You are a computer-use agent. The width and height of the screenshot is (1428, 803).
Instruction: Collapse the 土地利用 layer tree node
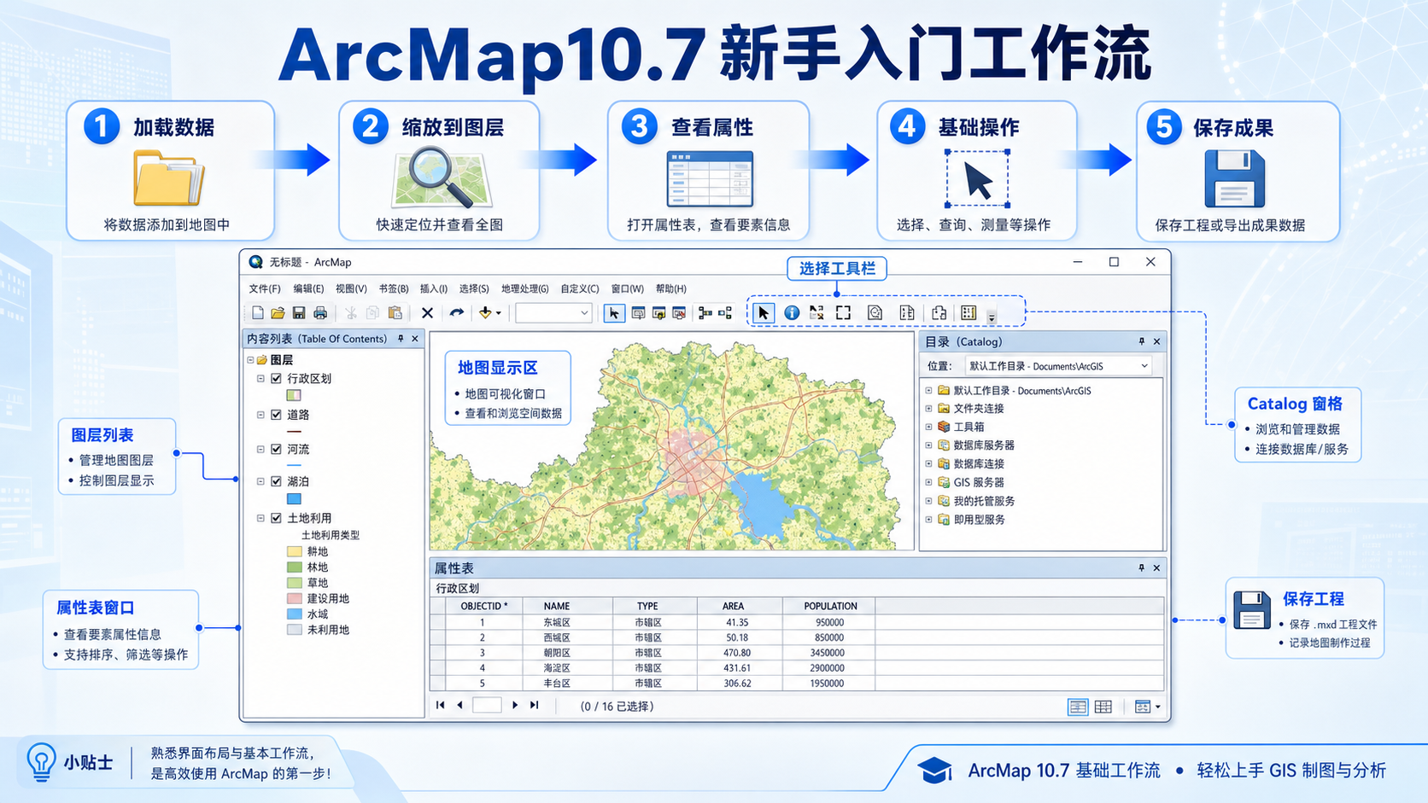(260, 518)
